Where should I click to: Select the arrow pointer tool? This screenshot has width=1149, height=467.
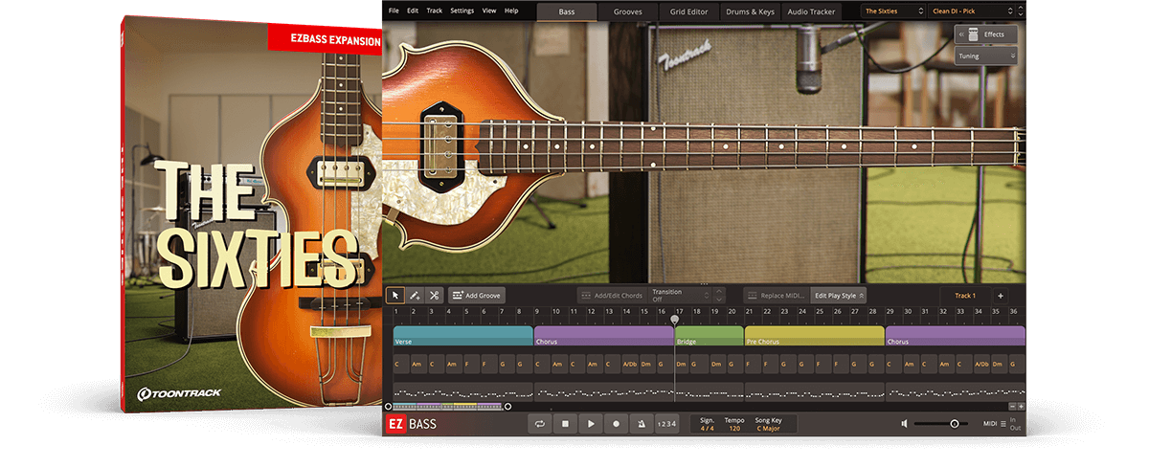click(x=394, y=296)
